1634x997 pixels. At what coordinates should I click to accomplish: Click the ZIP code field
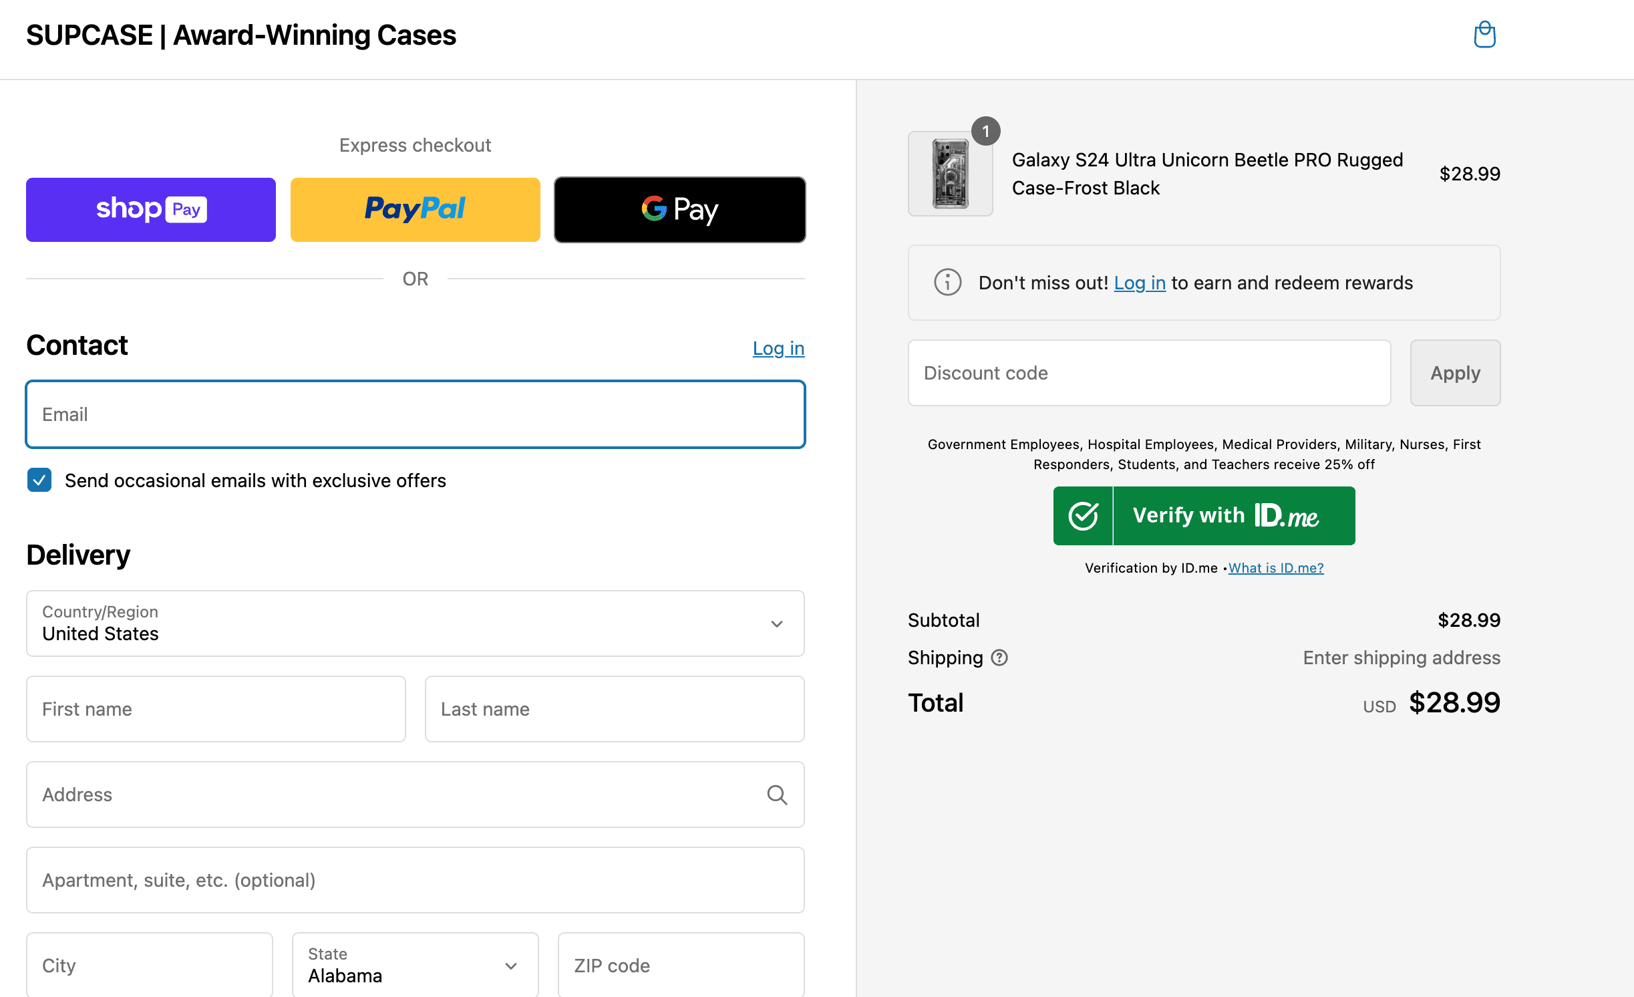681,965
